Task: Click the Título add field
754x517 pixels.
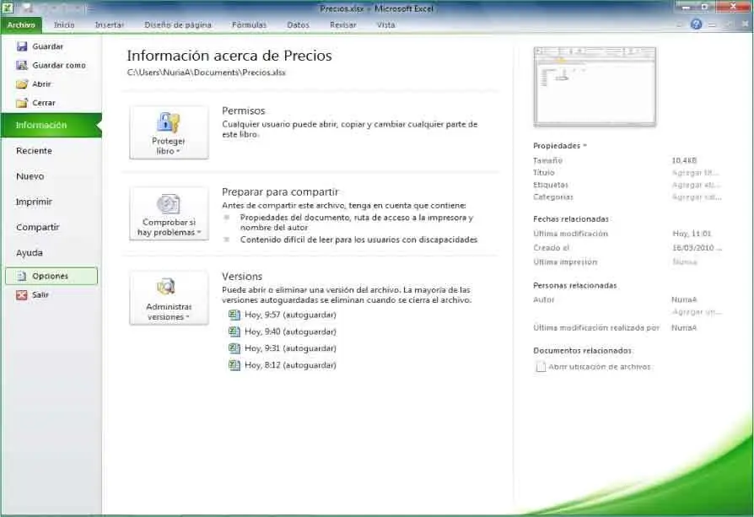Action: click(695, 173)
